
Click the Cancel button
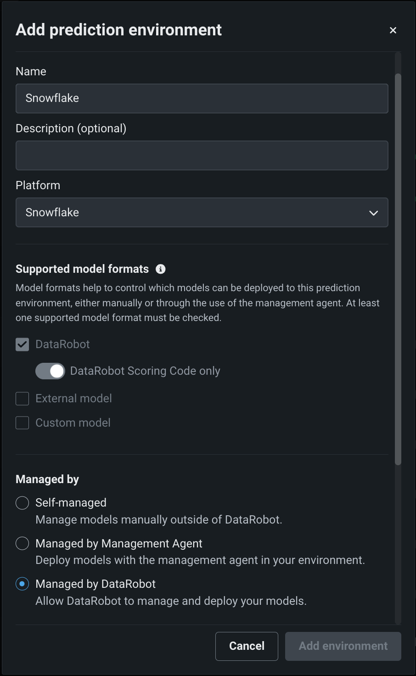tap(247, 646)
